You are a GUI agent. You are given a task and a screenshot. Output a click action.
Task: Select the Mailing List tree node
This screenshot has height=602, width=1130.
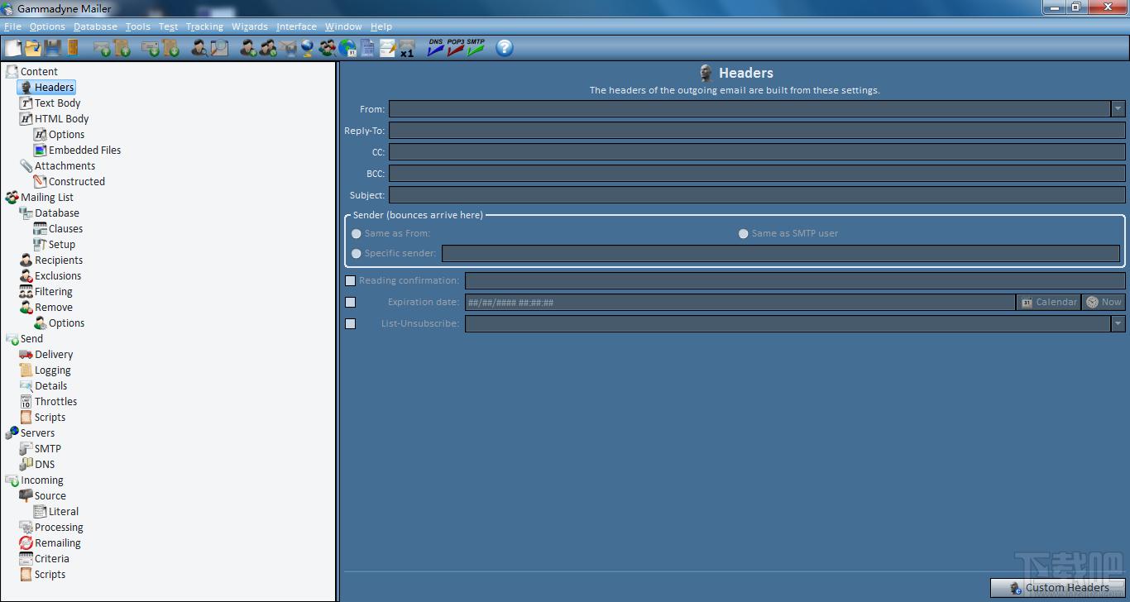pyautogui.click(x=39, y=197)
